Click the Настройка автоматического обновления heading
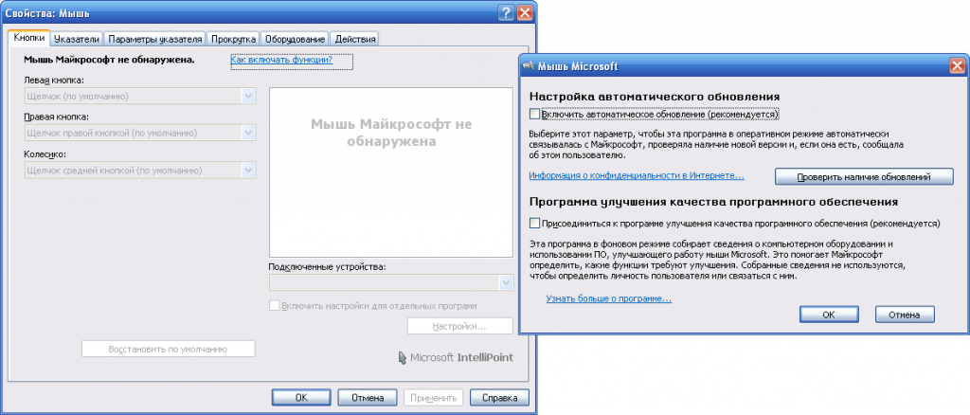 [654, 97]
